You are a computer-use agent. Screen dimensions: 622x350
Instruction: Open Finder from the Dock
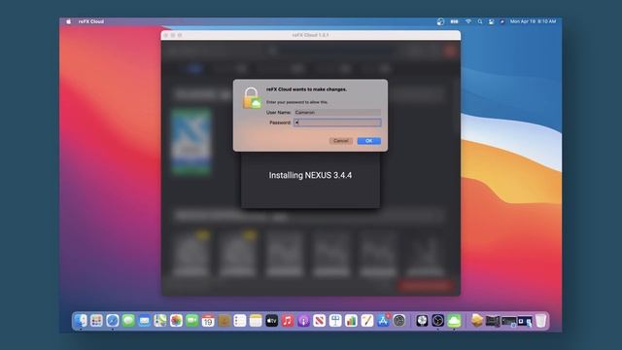(81, 320)
